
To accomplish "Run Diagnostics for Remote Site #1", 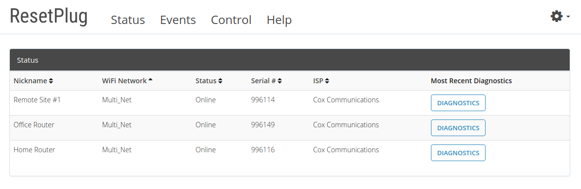I will (x=458, y=103).
